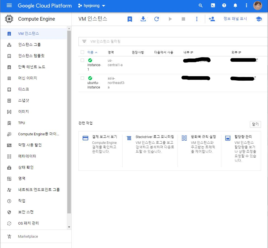Click the VM 인스턴스 필터링 filter field
This screenshot has width=268, height=248.
click(173, 42)
